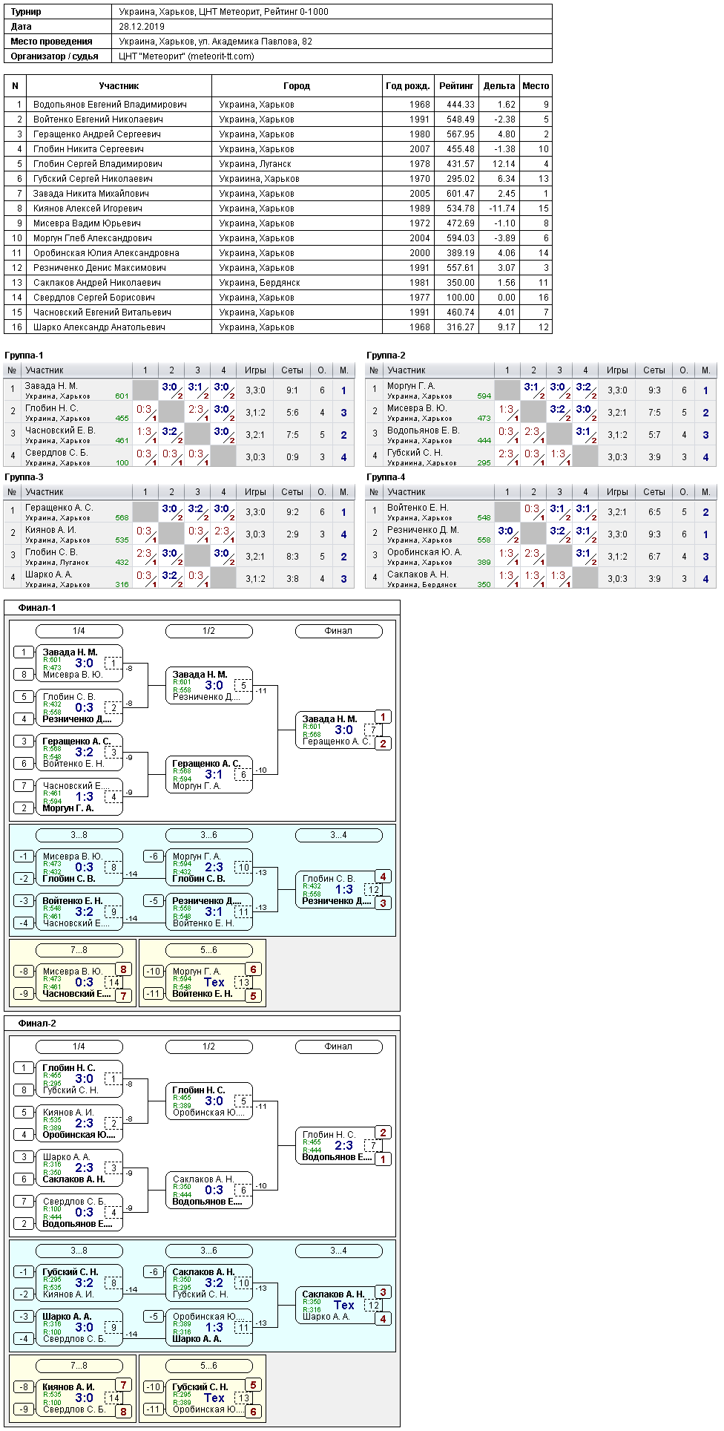Image resolution: width=724 pixels, height=1431 pixels.
Task: Click the Дельта column header
Action: tap(498, 86)
